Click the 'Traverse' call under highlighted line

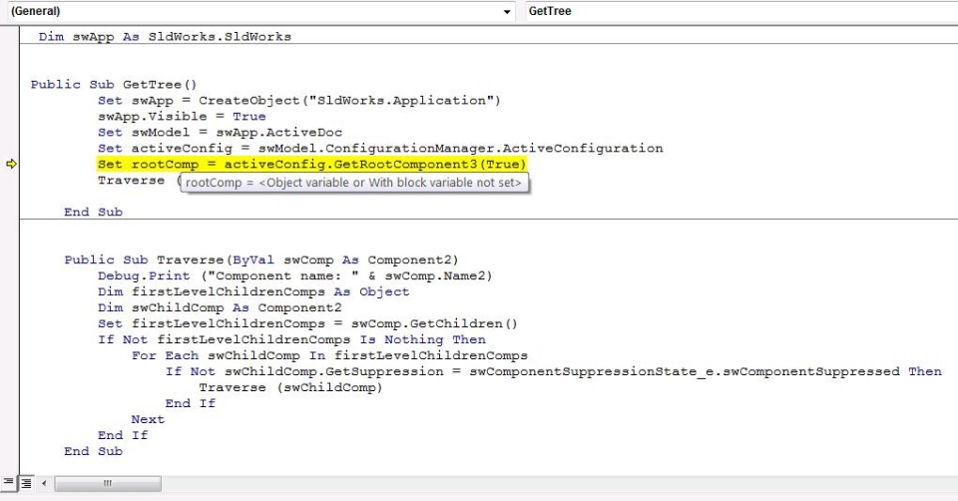point(132,181)
